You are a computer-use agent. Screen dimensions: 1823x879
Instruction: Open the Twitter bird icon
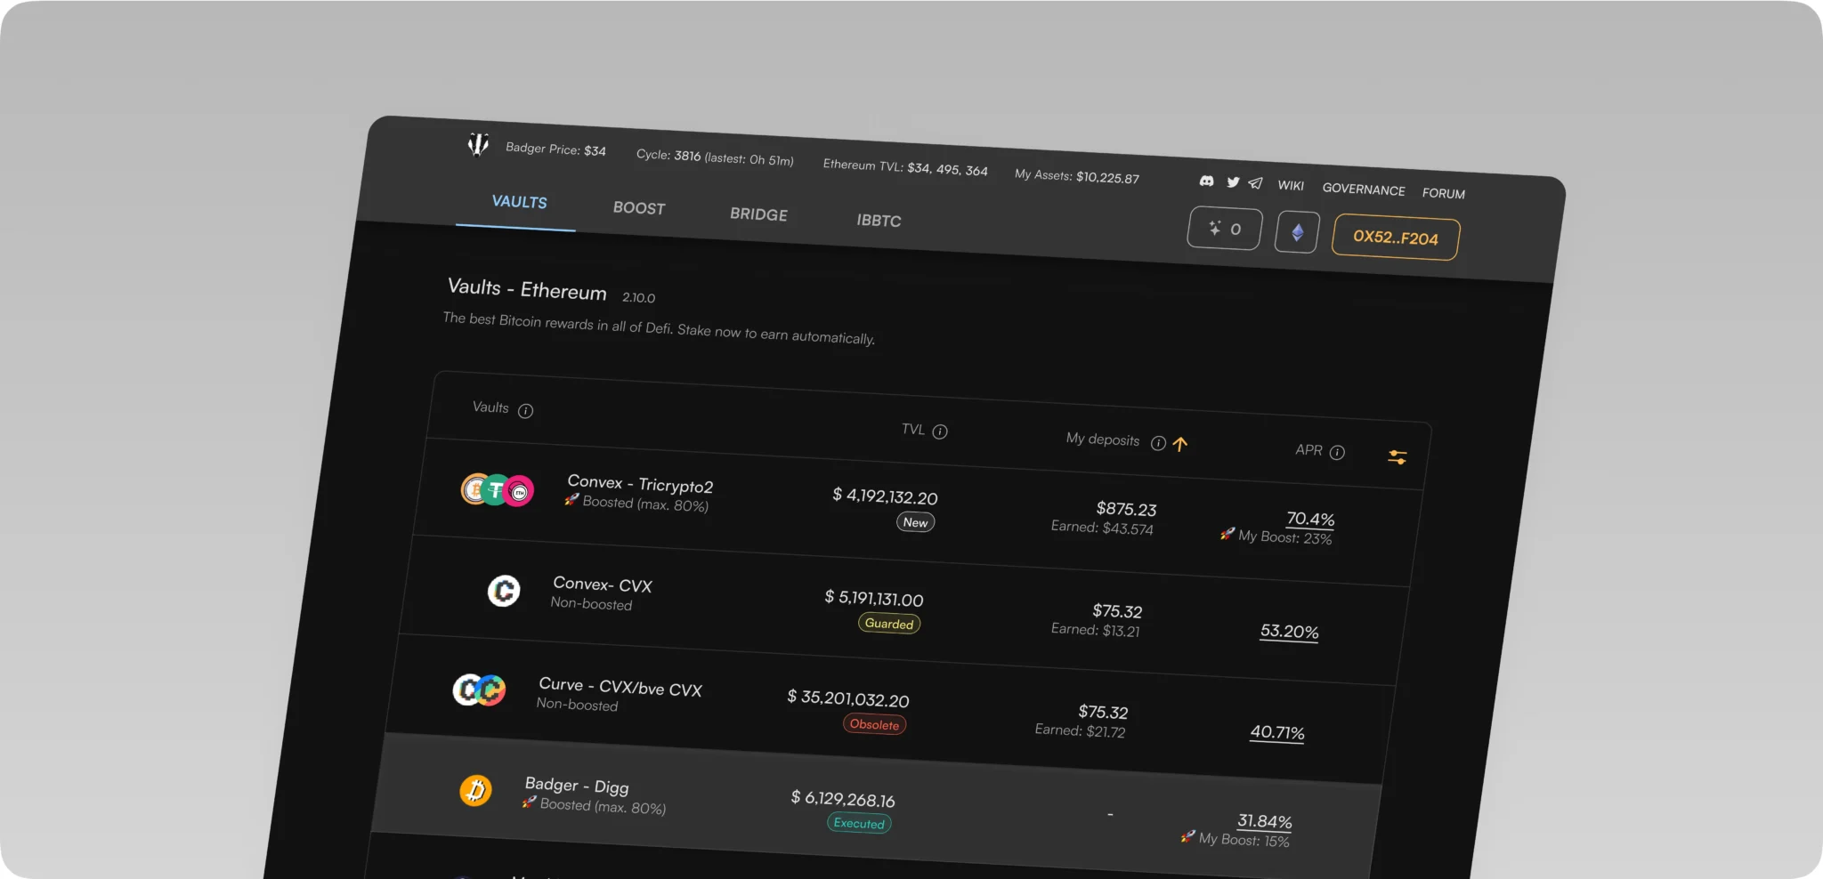point(1233,181)
